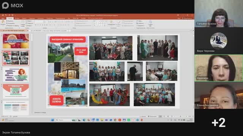Open the Слайд-шоу ribbon tab

pyautogui.click(x=50, y=18)
